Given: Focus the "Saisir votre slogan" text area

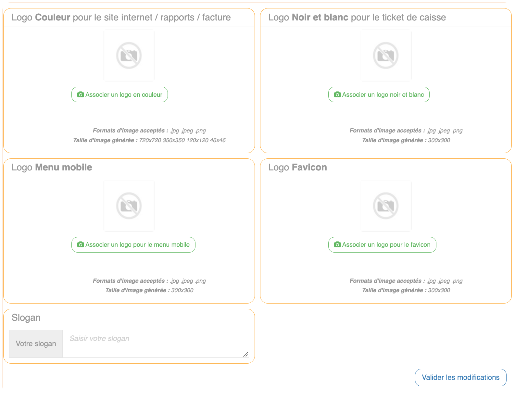Looking at the screenshot, I should tap(155, 343).
